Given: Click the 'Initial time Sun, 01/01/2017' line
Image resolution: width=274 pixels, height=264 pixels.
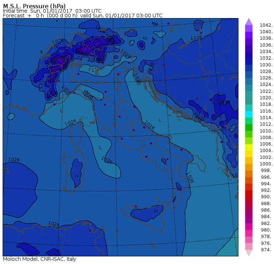Looking at the screenshot, I should point(52,11).
